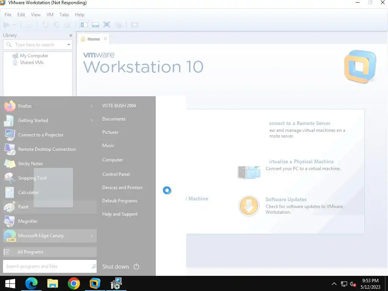Viewport: 388px width, 291px height.
Task: Click the Power On play button in toolbar
Action: 6,25
